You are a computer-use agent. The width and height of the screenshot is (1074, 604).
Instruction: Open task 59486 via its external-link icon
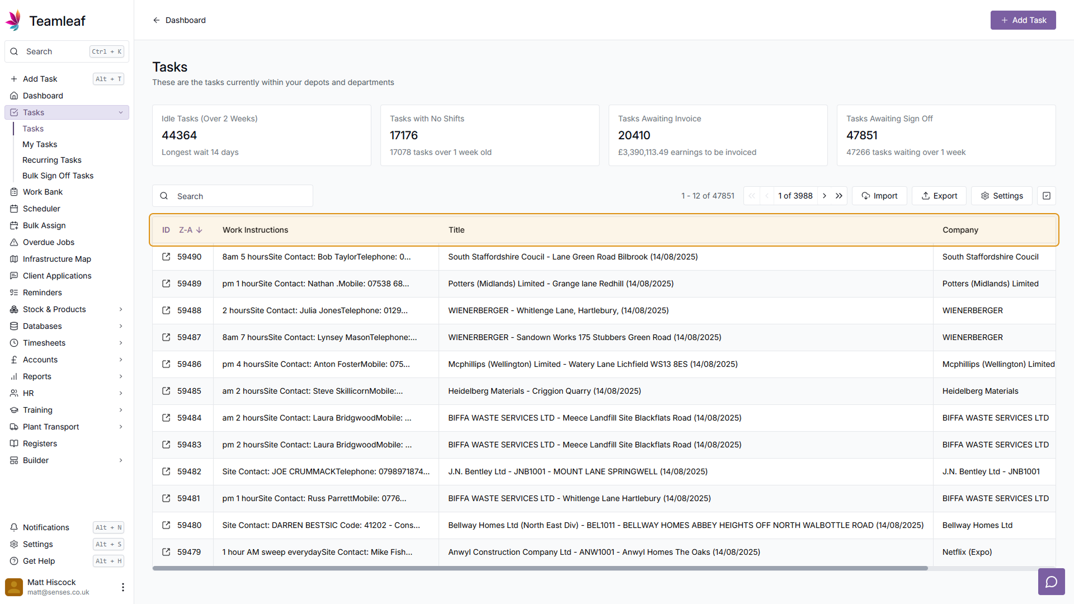point(166,364)
